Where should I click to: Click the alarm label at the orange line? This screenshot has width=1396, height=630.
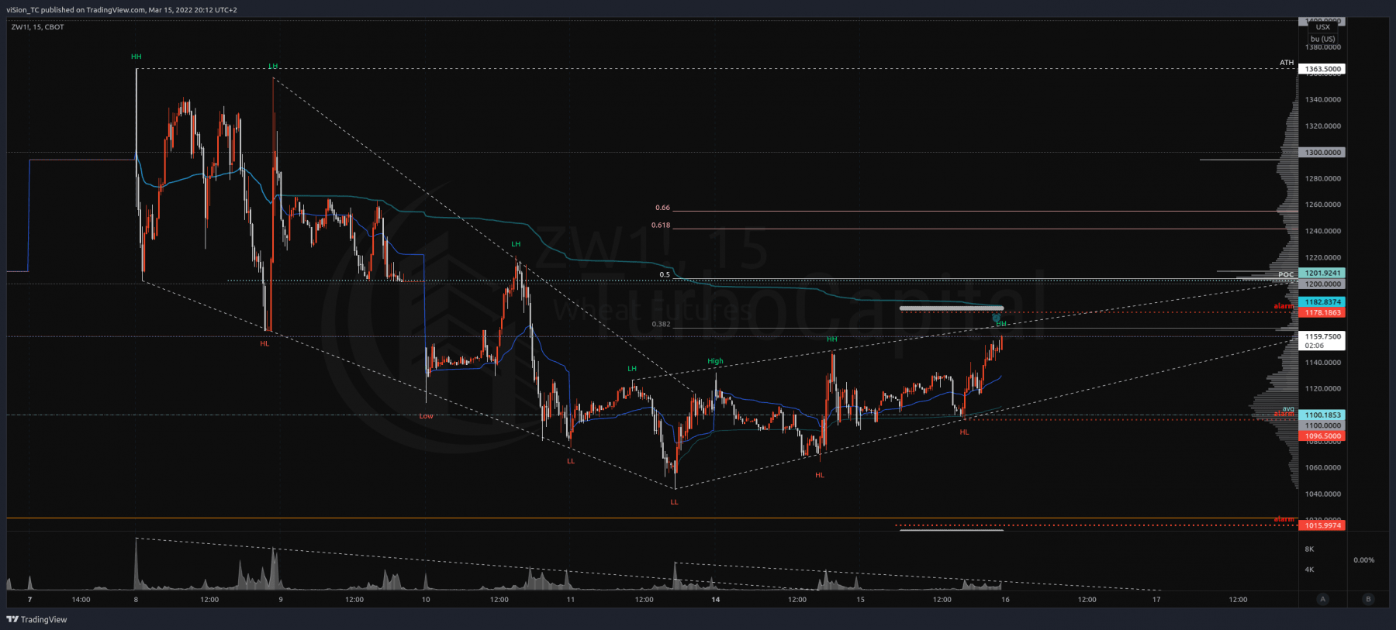pyautogui.click(x=1284, y=519)
